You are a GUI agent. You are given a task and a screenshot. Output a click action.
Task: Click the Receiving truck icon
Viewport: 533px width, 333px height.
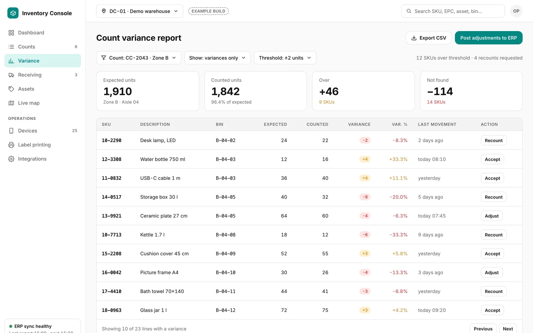click(x=11, y=75)
